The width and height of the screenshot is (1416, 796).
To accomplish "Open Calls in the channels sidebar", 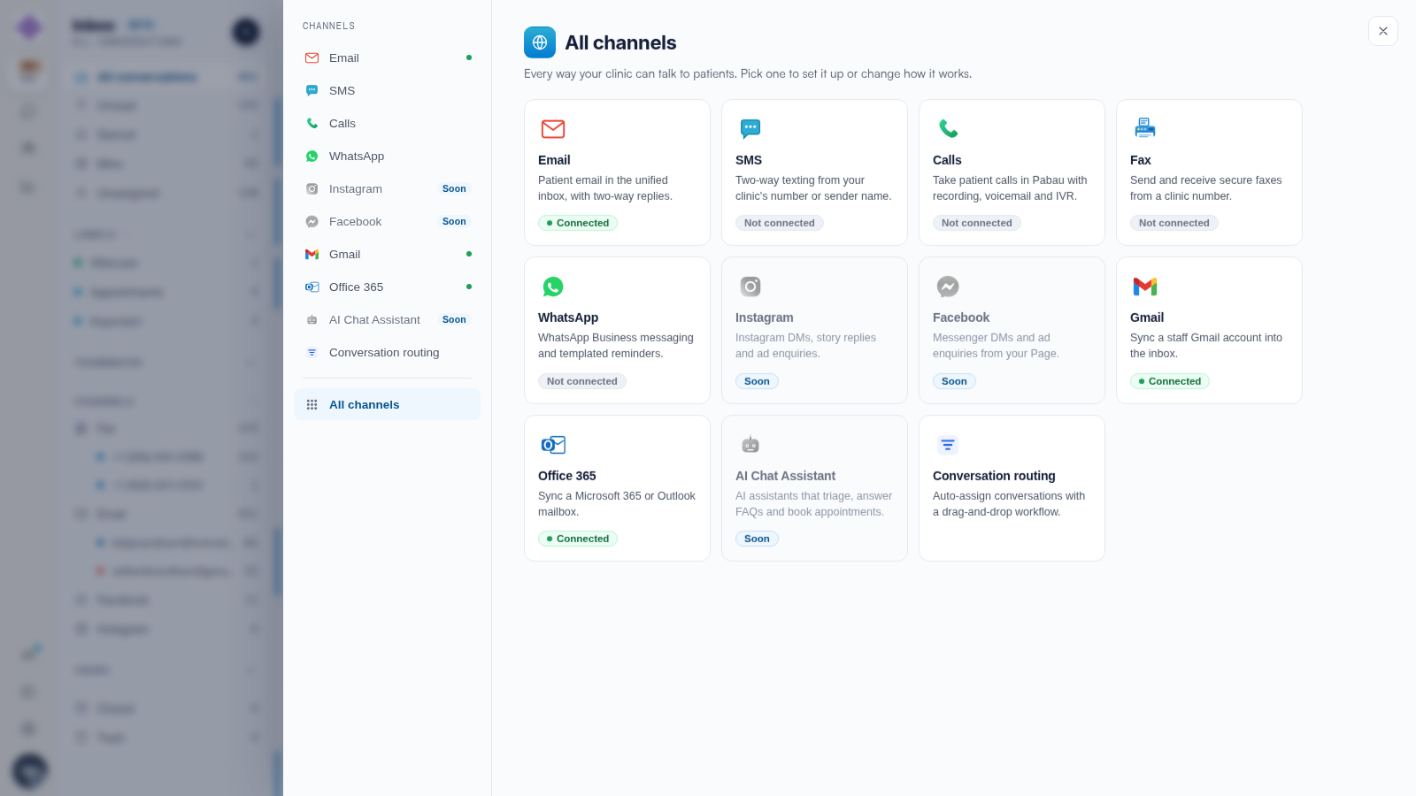I will click(388, 124).
